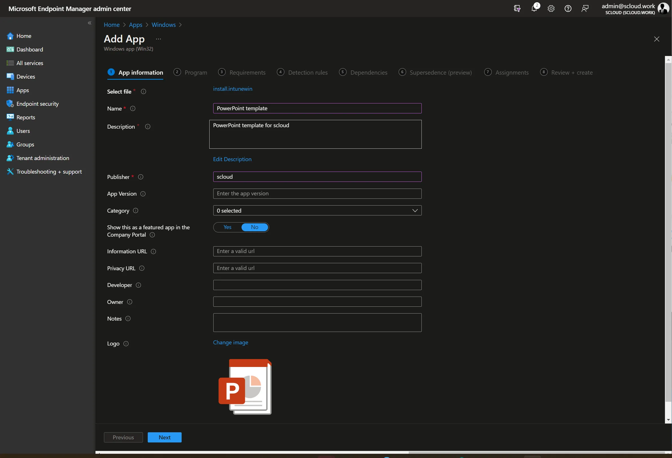Show info tooltip for featured app setting

[x=152, y=235]
